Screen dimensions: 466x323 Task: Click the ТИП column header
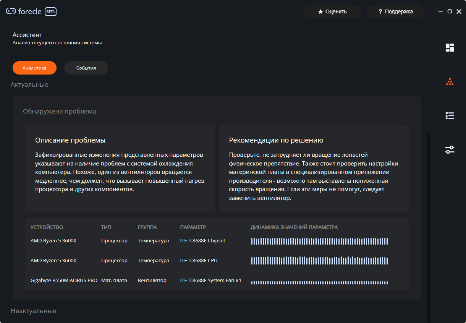point(106,227)
